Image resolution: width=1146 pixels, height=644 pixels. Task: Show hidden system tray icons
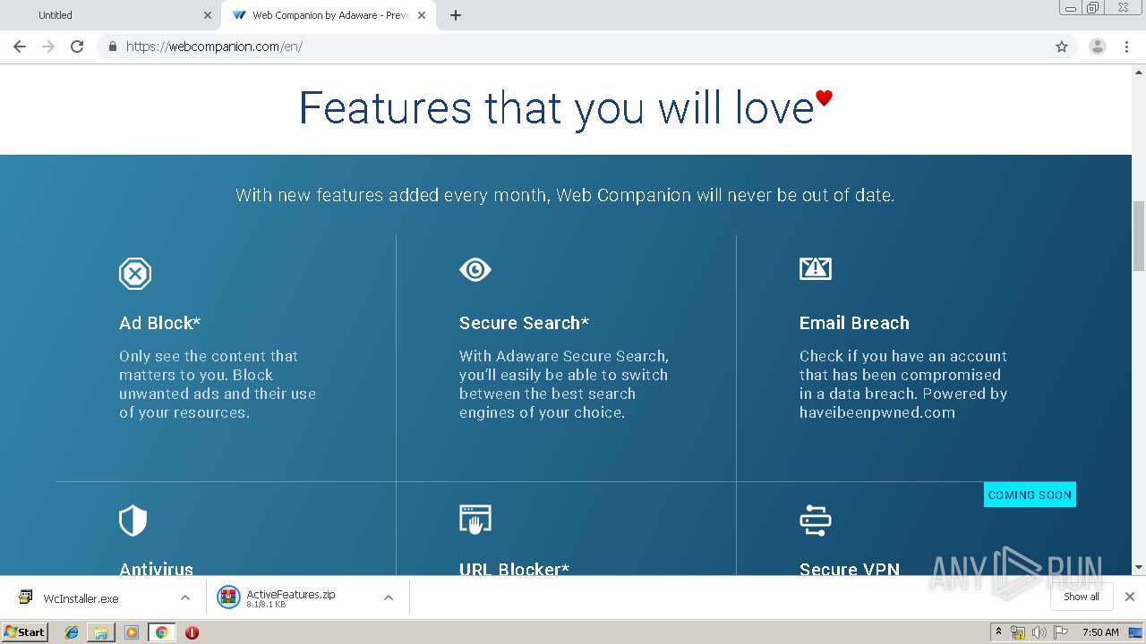tap(998, 632)
